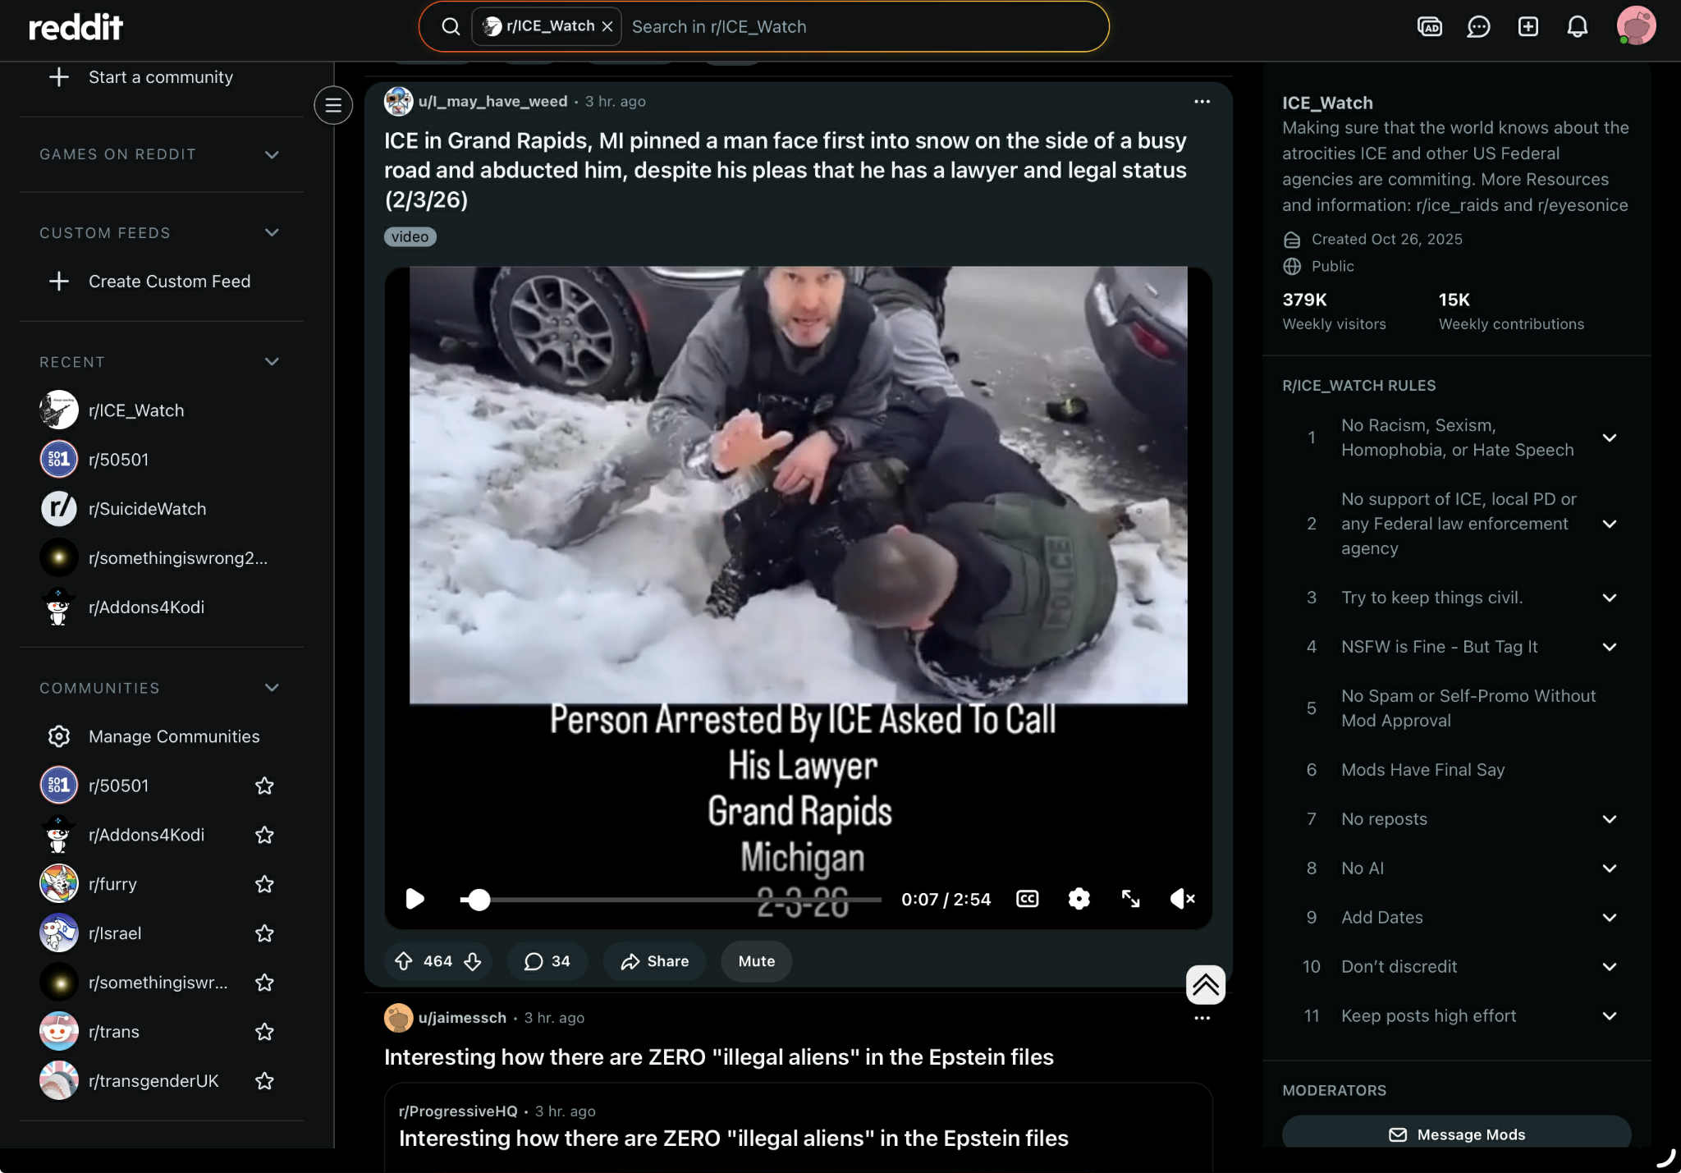Collapse the left sidebar hamburger button
The width and height of the screenshot is (1681, 1173).
click(333, 105)
